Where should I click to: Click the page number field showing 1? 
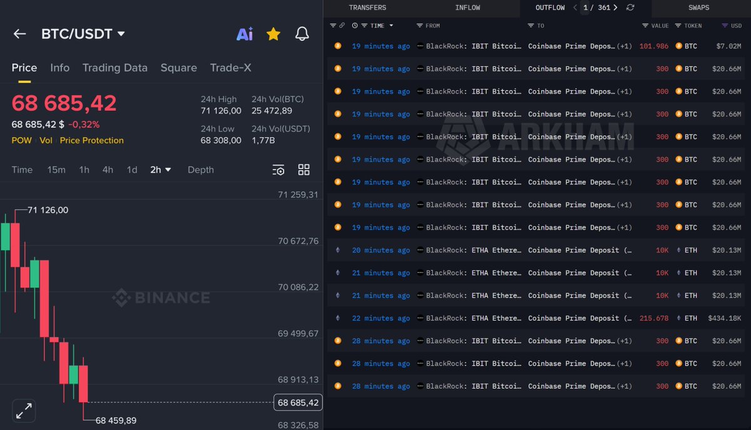(x=586, y=8)
